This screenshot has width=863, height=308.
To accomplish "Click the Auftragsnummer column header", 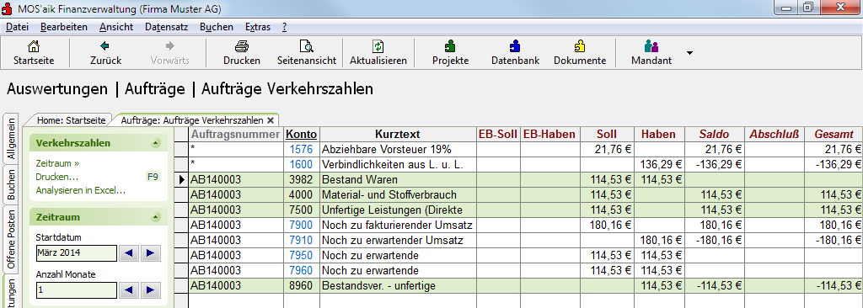I will click(236, 134).
